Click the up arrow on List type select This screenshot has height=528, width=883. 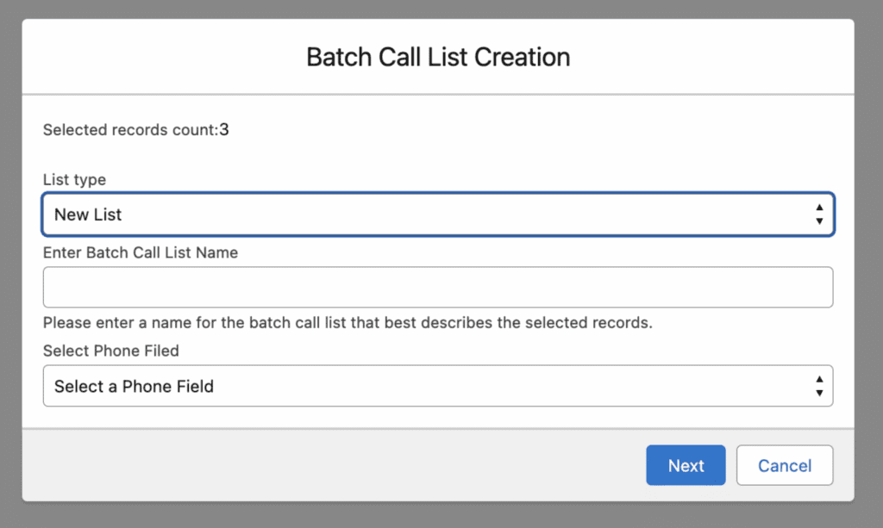(x=818, y=208)
